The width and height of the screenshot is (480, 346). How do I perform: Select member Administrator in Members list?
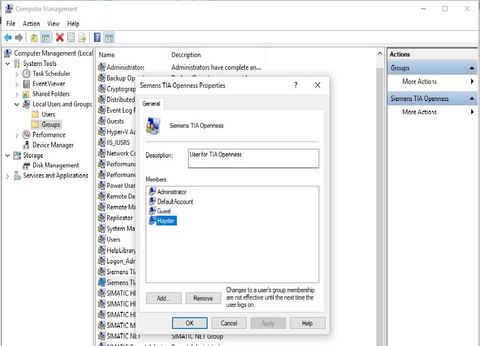pyautogui.click(x=168, y=192)
